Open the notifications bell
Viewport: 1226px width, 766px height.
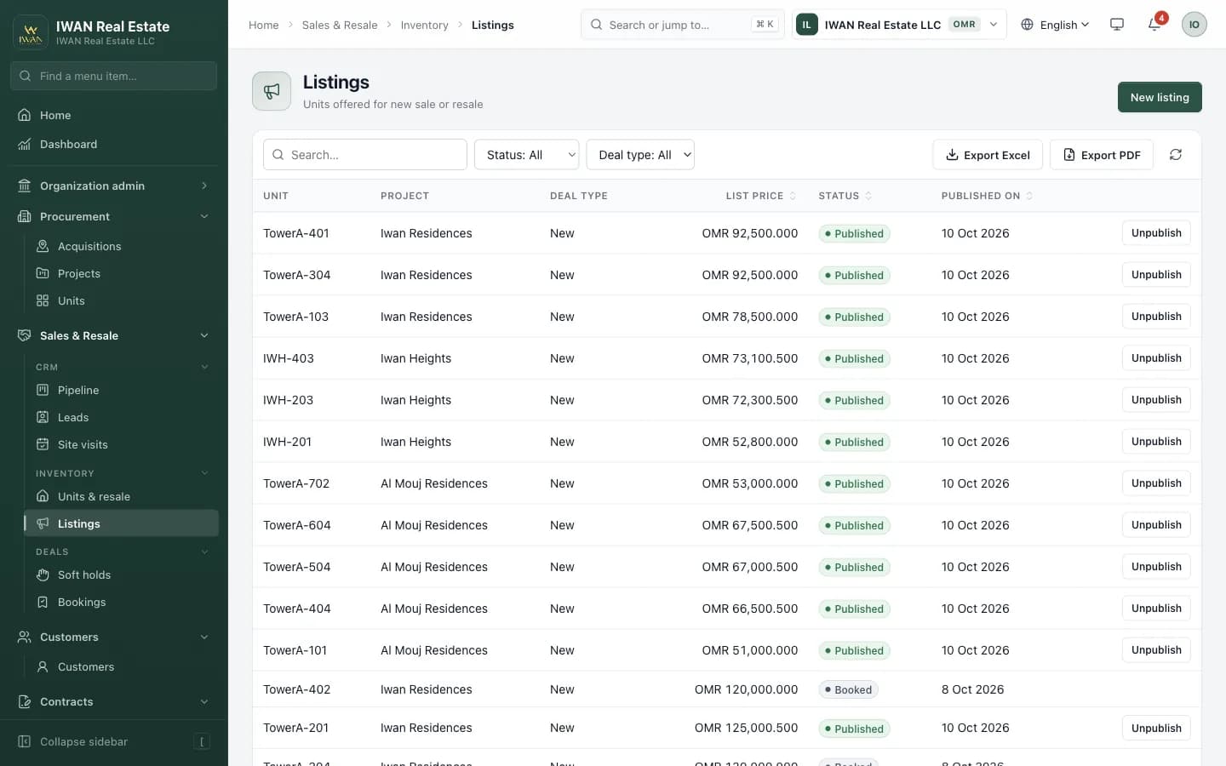click(x=1155, y=25)
